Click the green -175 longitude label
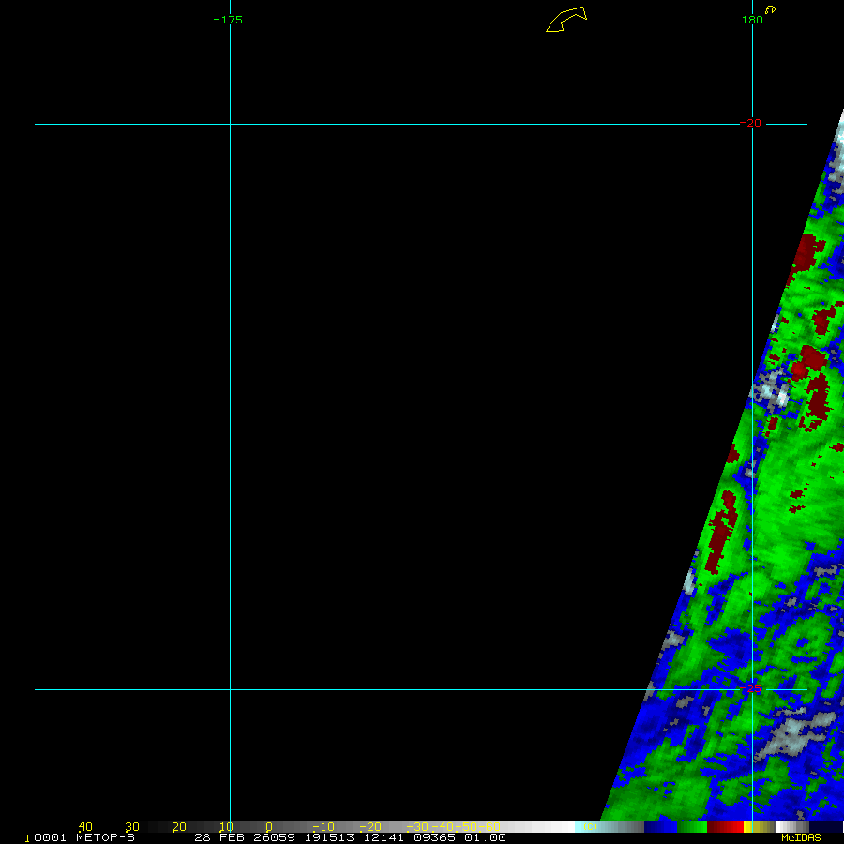The image size is (844, 844). click(228, 20)
